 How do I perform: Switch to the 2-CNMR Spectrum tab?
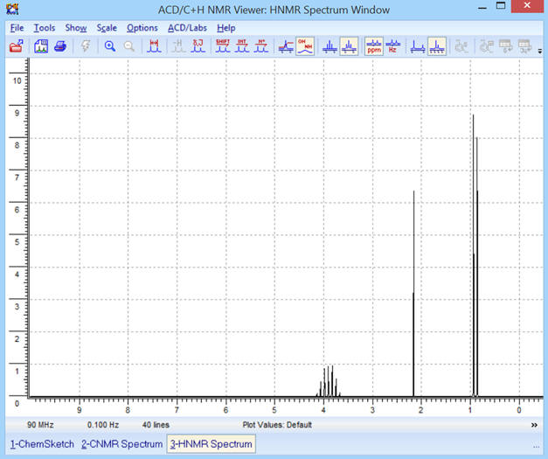(122, 444)
